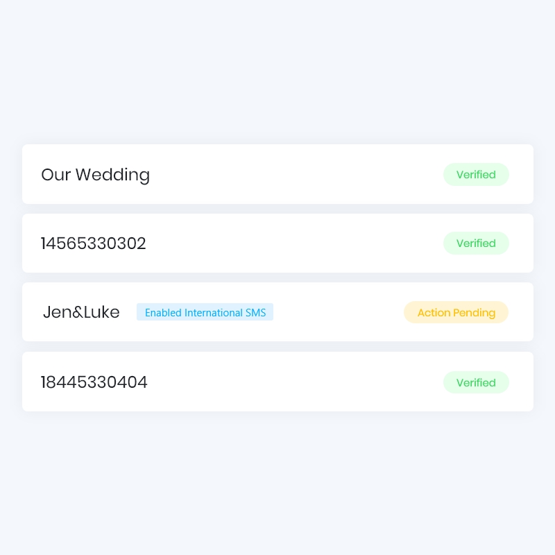The image size is (555, 555).
Task: Open the 18445330404 card
Action: point(277,382)
